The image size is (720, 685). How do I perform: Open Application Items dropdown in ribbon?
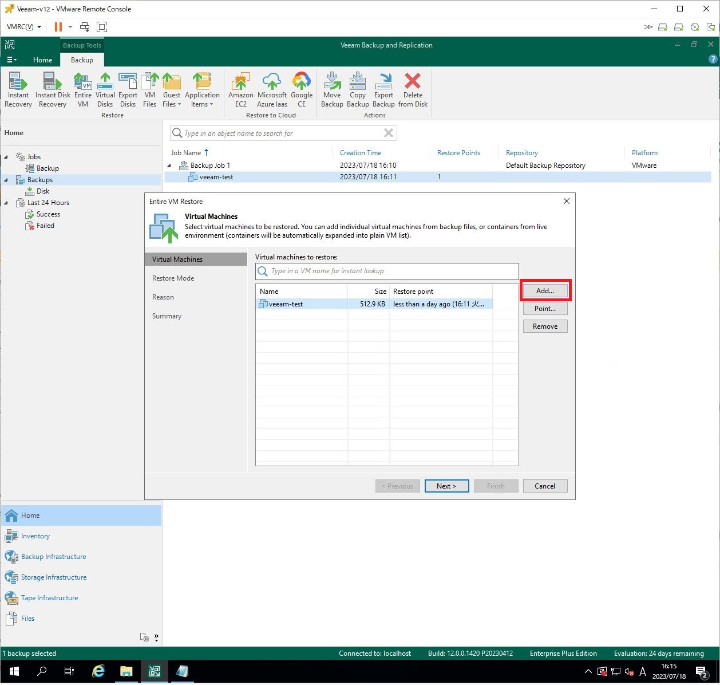coord(202,90)
